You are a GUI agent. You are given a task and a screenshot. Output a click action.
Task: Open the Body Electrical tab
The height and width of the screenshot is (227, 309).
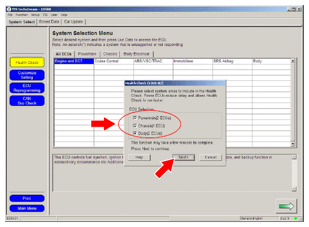click(136, 54)
